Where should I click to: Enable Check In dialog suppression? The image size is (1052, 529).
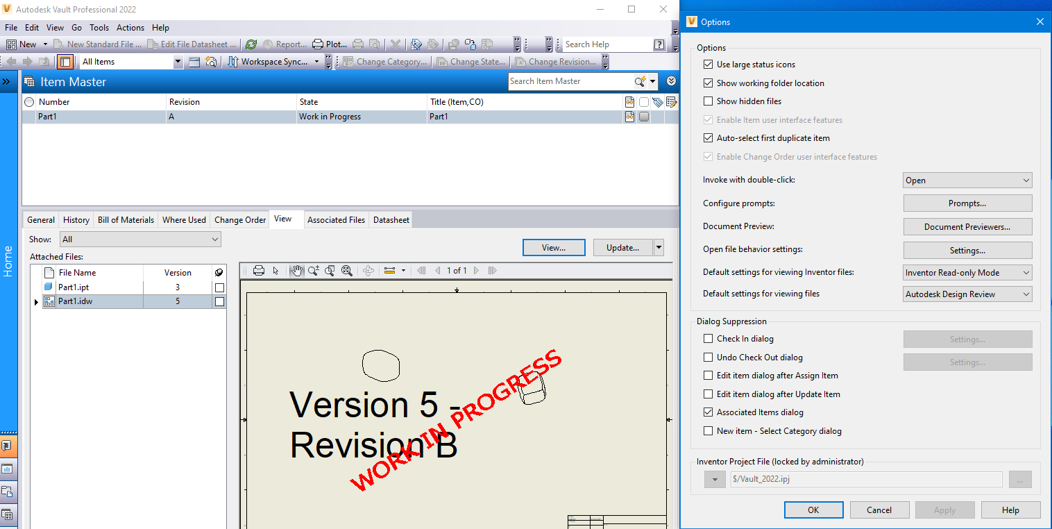point(709,339)
